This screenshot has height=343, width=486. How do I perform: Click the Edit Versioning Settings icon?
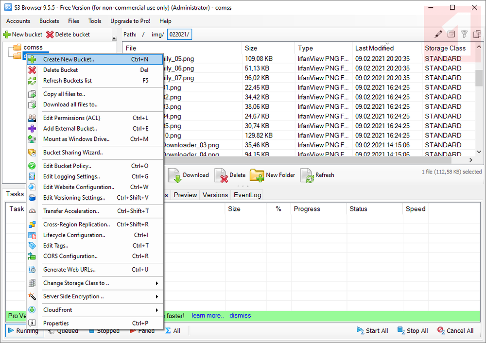point(32,198)
